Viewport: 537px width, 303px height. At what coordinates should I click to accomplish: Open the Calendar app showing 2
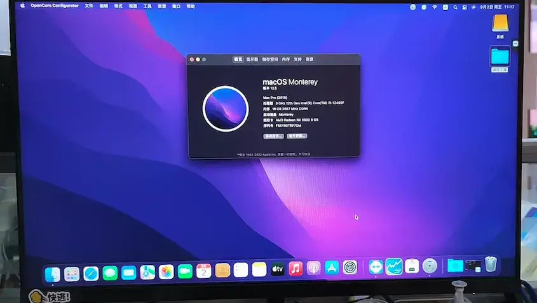[204, 271]
